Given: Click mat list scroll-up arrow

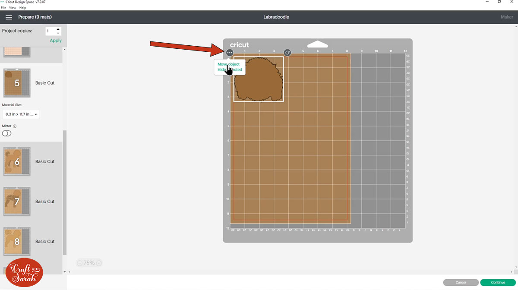Looking at the screenshot, I should point(65,50).
